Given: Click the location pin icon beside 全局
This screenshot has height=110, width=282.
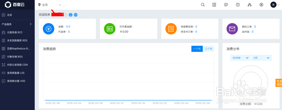Looking at the screenshot, I should click(x=39, y=5).
